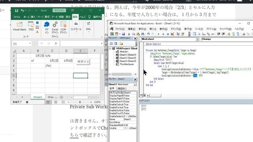Click the VBA toolbar save floppy icon
The image size is (253, 142).
[x=123, y=34]
